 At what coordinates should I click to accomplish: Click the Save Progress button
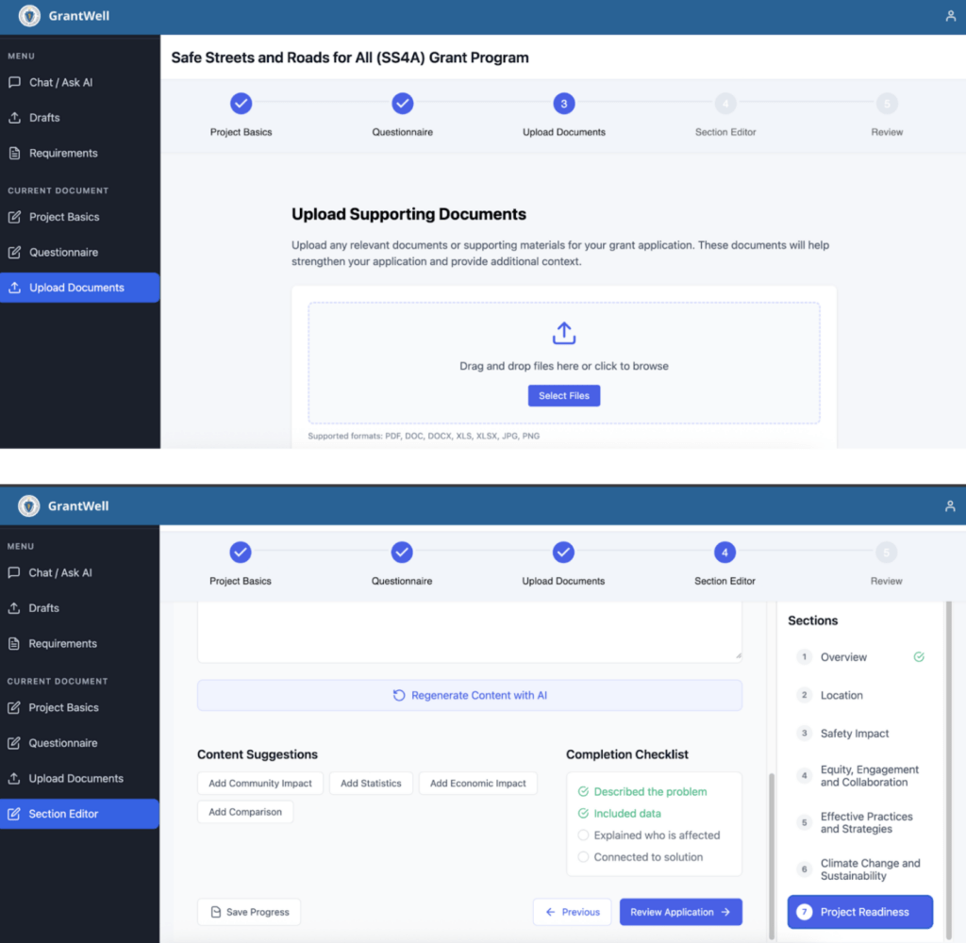(x=249, y=912)
